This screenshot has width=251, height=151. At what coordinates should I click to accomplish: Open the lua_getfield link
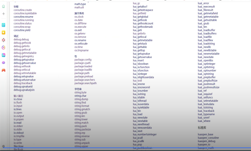coord(139,13)
